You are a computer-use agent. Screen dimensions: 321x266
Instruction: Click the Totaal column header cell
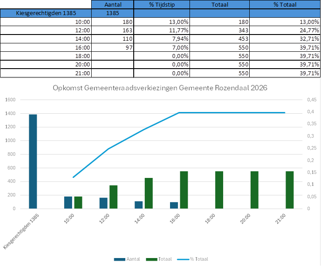pos(219,4)
